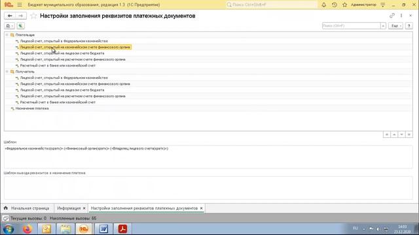The image size is (419, 235).
Task: Move tree to the very top arrow
Action: click(387, 134)
